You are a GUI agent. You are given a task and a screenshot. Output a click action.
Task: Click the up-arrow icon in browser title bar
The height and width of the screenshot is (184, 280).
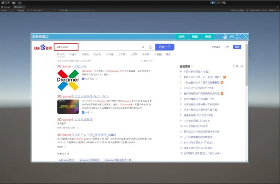(232, 36)
